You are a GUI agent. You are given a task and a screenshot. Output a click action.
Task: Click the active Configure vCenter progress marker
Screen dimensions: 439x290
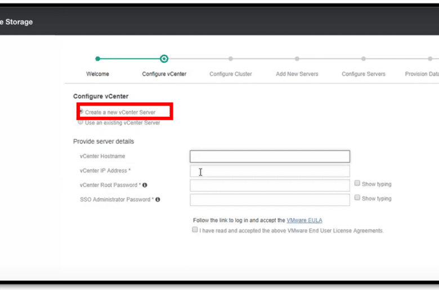coord(164,58)
